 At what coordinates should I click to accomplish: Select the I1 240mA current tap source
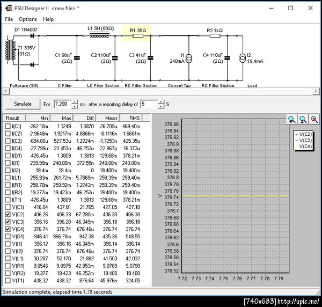(189, 57)
